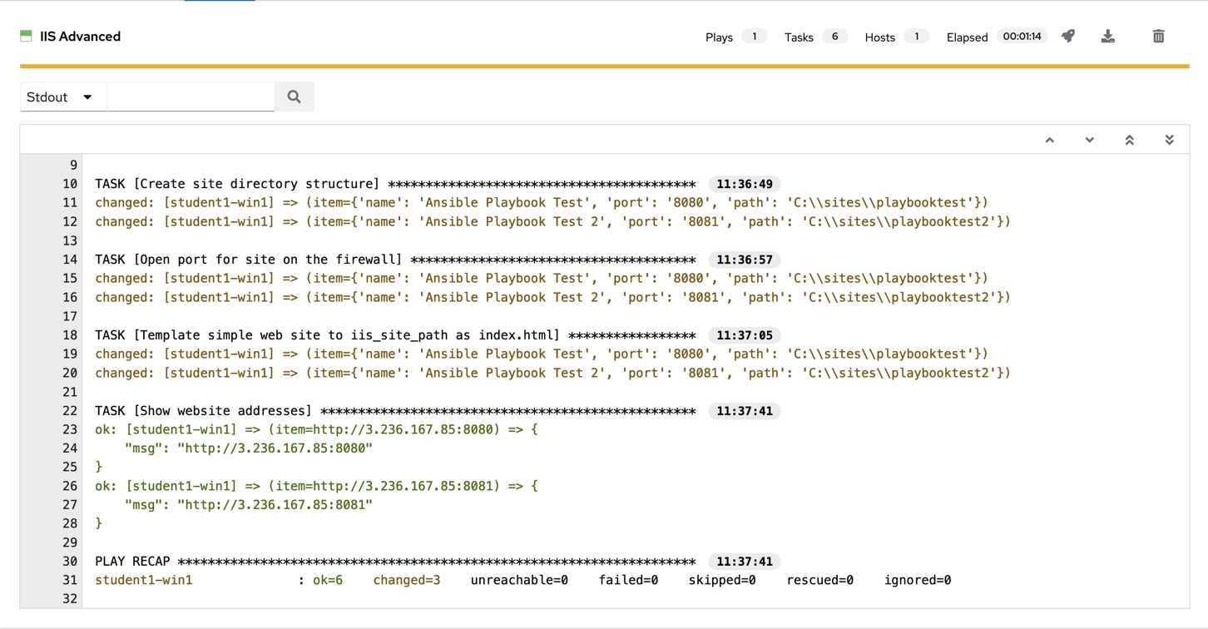Click student1-win1 host in recap
This screenshot has height=629, width=1208.
click(x=144, y=581)
